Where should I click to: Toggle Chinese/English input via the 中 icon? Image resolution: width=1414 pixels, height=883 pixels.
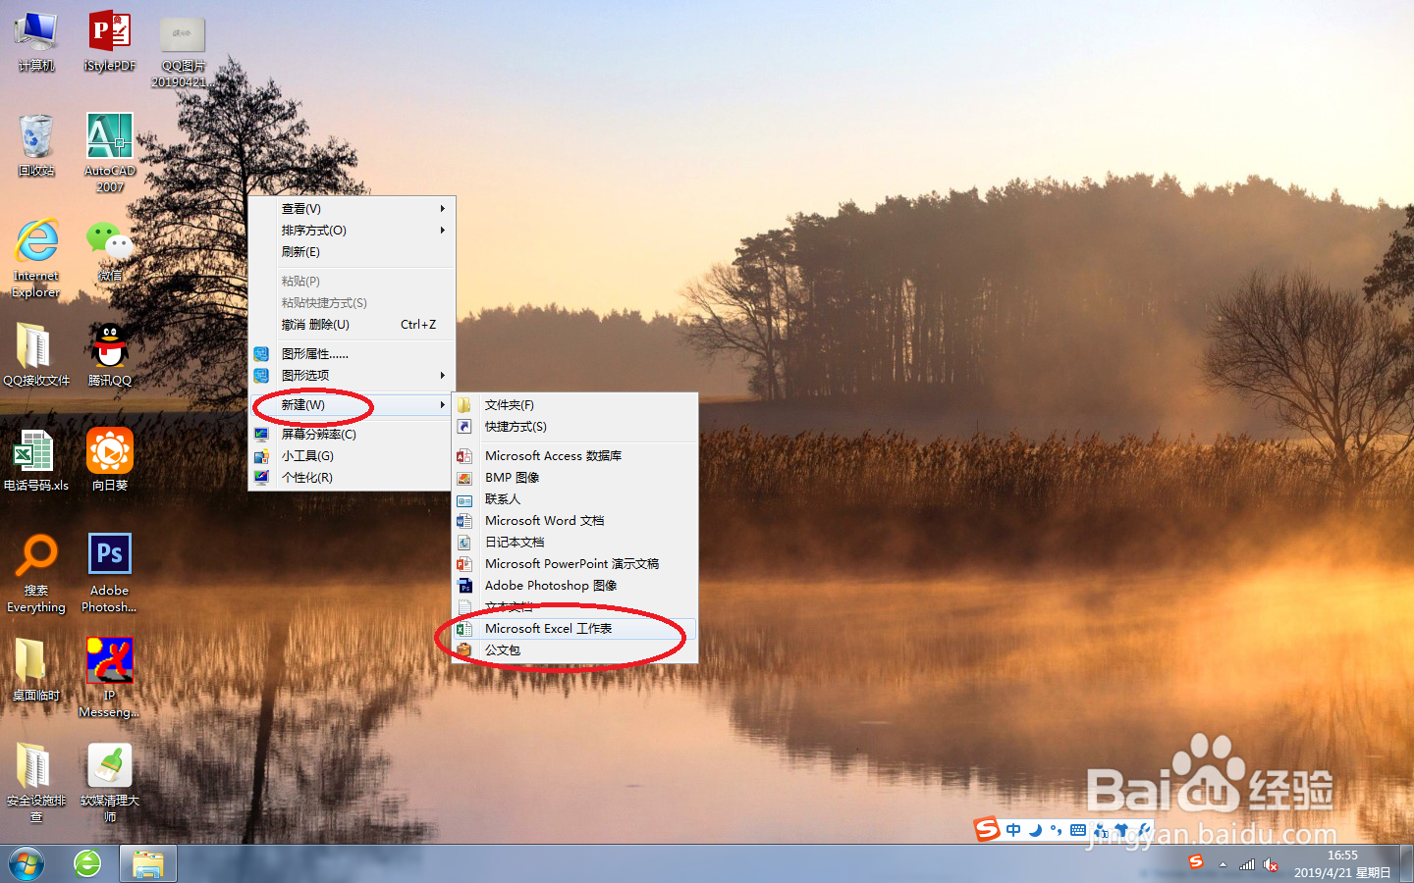1012,829
